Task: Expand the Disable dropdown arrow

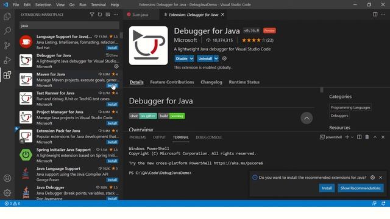Action: tap(191, 58)
